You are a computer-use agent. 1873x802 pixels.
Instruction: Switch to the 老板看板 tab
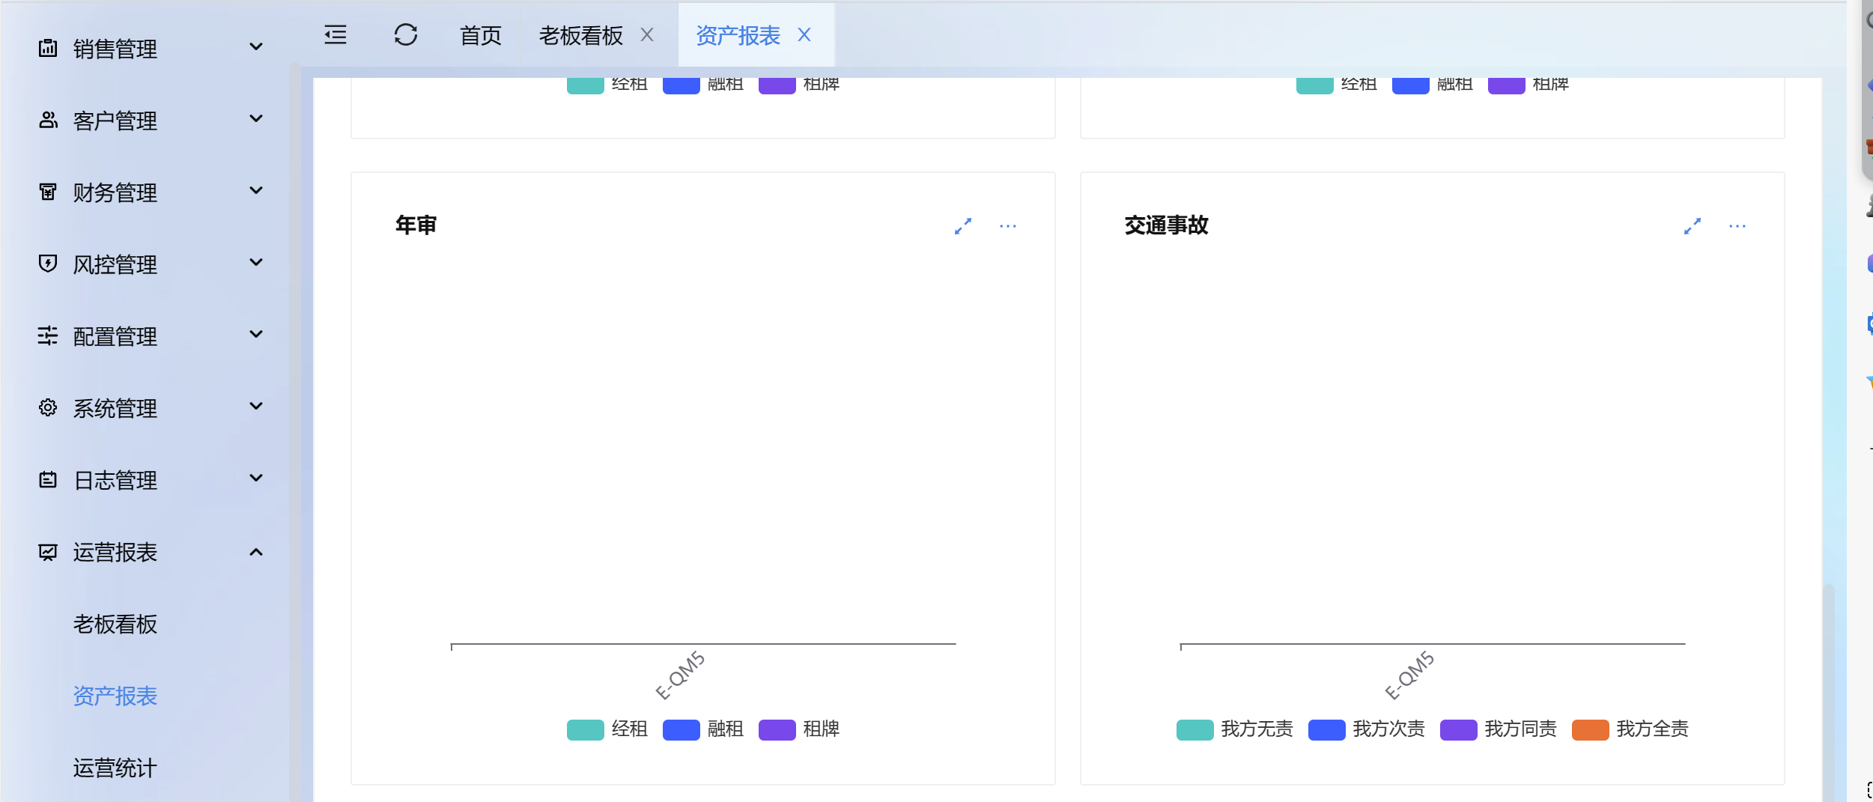pyautogui.click(x=580, y=35)
